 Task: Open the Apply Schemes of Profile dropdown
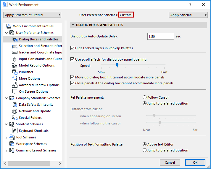32,15
